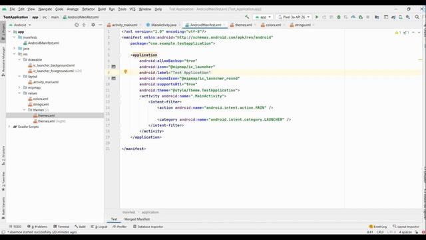Click the locate target icon in Project panel
This screenshot has height=240, width=426.
click(x=77, y=25)
